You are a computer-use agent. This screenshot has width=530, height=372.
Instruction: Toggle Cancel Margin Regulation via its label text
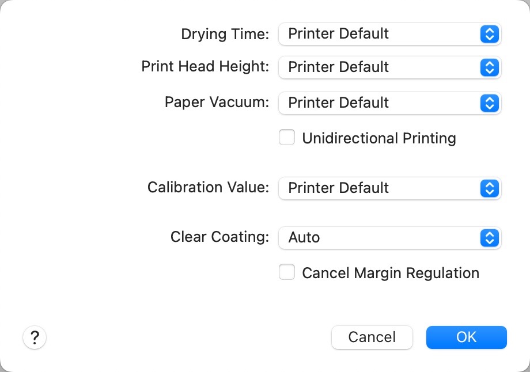point(390,273)
